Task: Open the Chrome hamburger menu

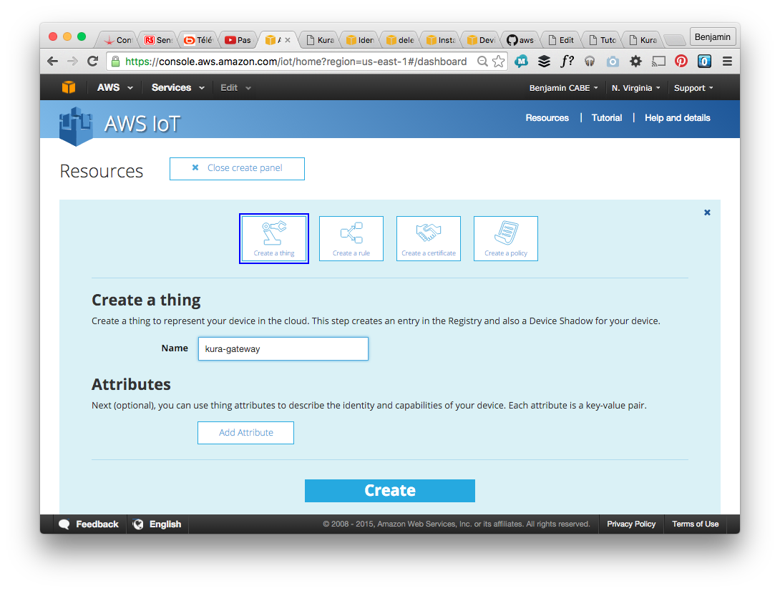Action: click(x=727, y=62)
